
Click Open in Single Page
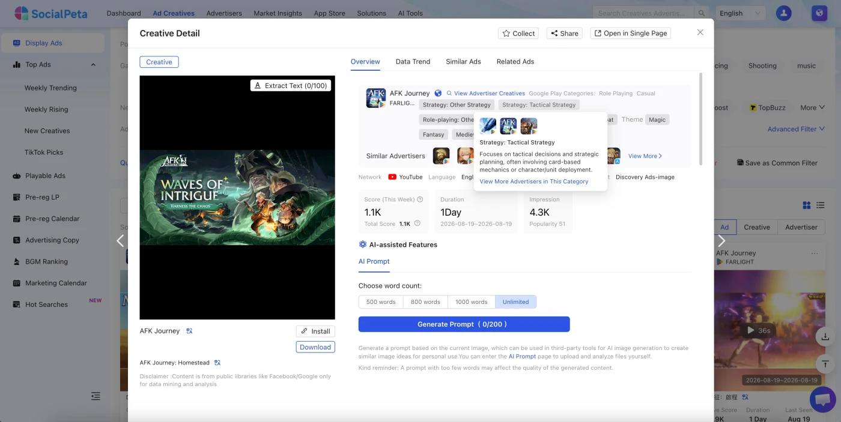tap(631, 34)
